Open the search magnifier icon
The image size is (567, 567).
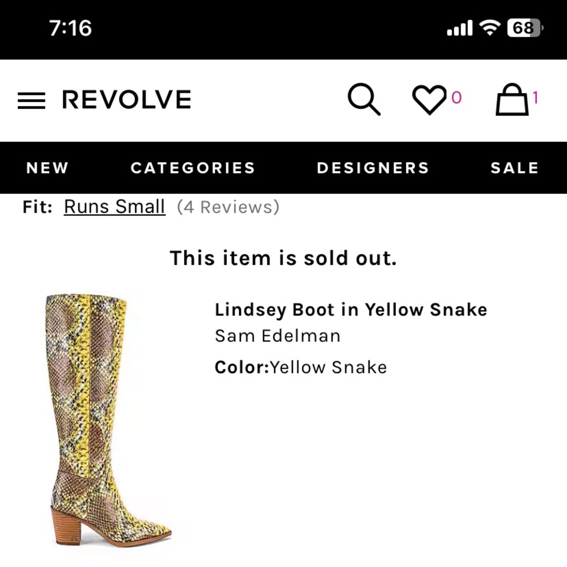click(365, 100)
